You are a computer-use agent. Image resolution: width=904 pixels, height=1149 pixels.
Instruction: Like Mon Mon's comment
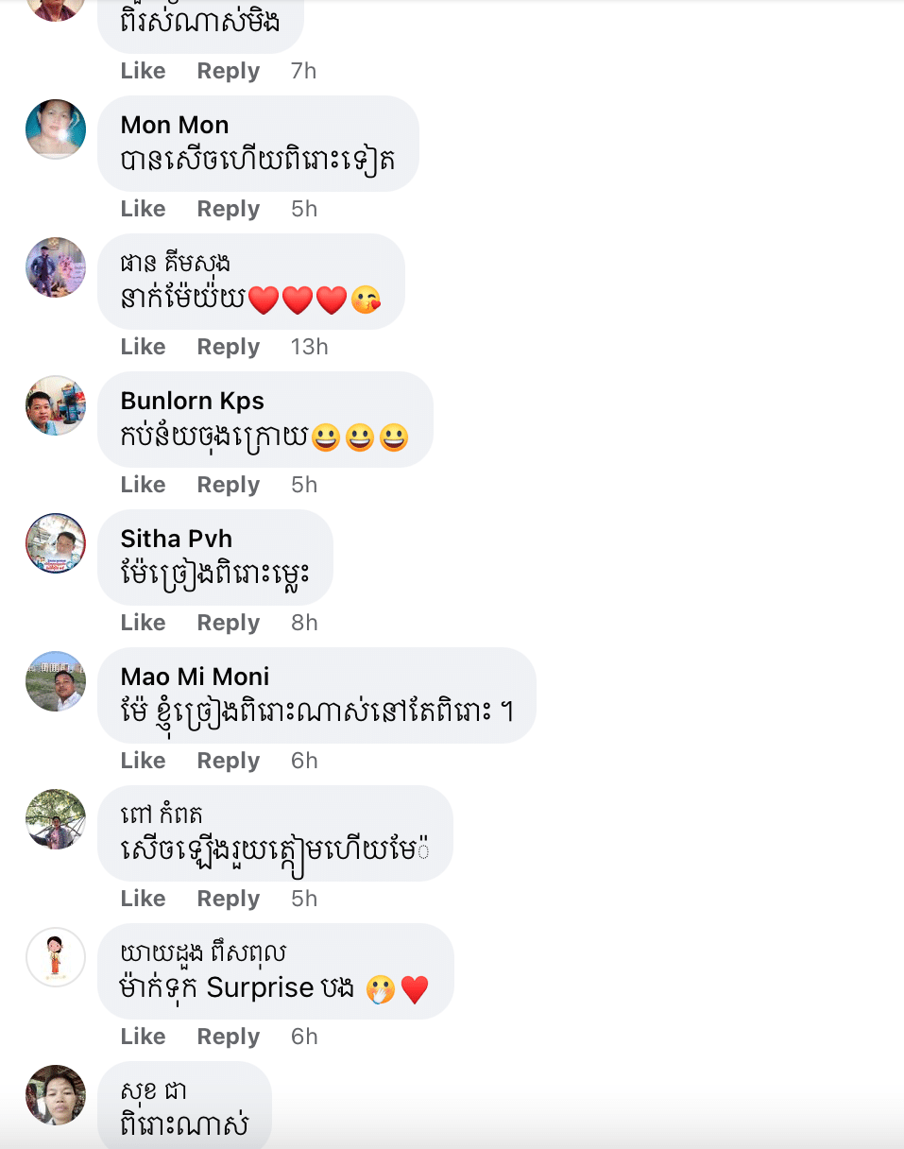[143, 209]
